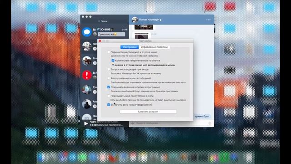Screen dimensions: 291x164
Task: Click Roman Kolymagin name in chat header
Action: tap(149, 20)
